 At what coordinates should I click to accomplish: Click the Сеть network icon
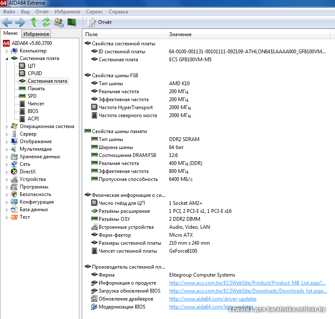point(14,164)
